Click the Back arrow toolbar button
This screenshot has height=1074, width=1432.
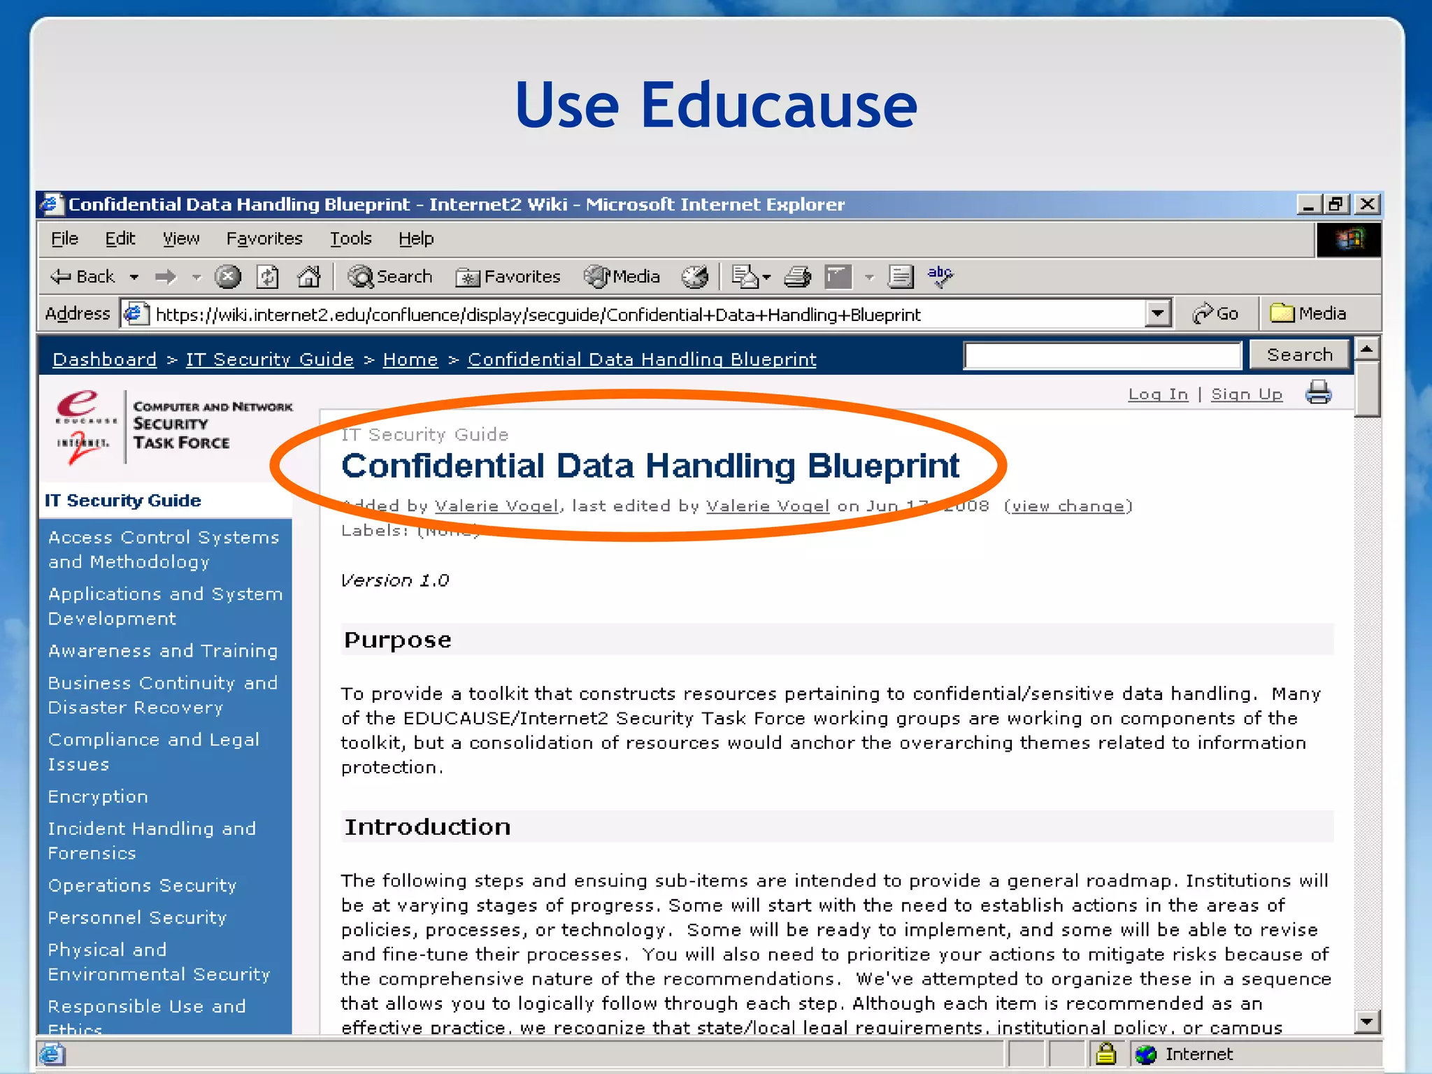[x=83, y=277]
